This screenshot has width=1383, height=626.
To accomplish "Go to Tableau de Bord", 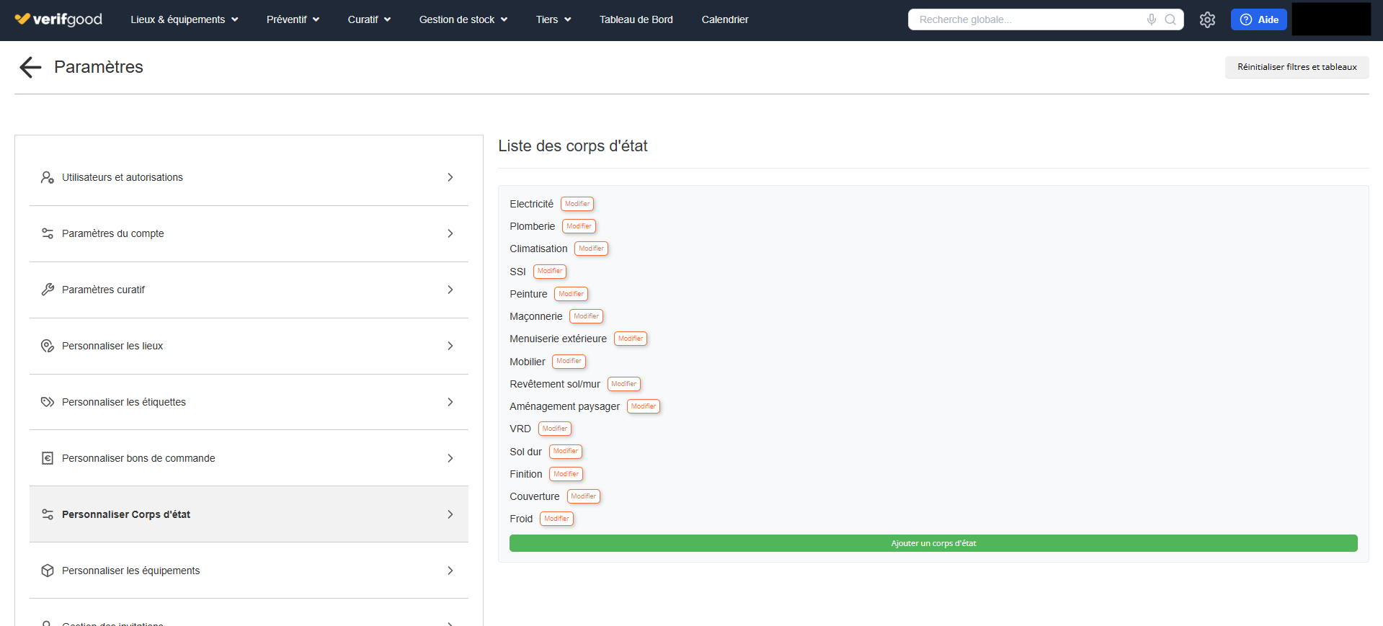I will (636, 19).
